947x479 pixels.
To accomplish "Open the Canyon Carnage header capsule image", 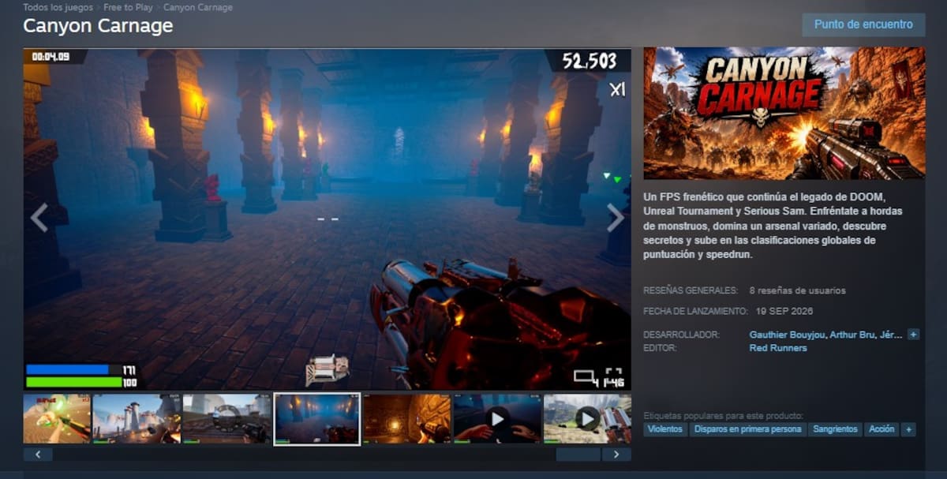I will click(784, 113).
